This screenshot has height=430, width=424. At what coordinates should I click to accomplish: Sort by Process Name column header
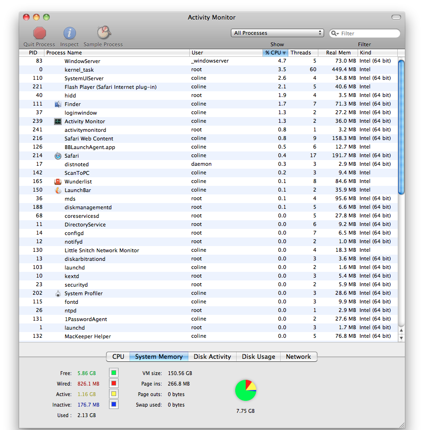117,53
